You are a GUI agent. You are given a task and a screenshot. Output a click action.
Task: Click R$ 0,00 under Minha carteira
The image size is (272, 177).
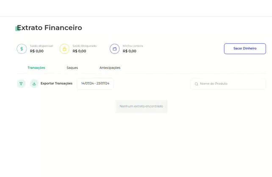tap(129, 51)
